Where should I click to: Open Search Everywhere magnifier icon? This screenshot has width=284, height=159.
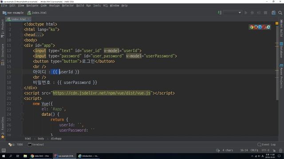click(280, 13)
